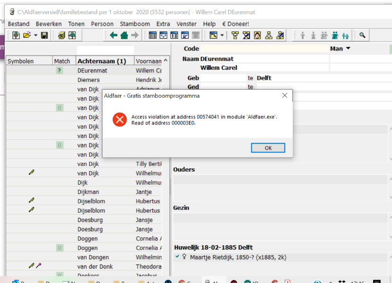Sort by Achternaam column header

[102, 61]
